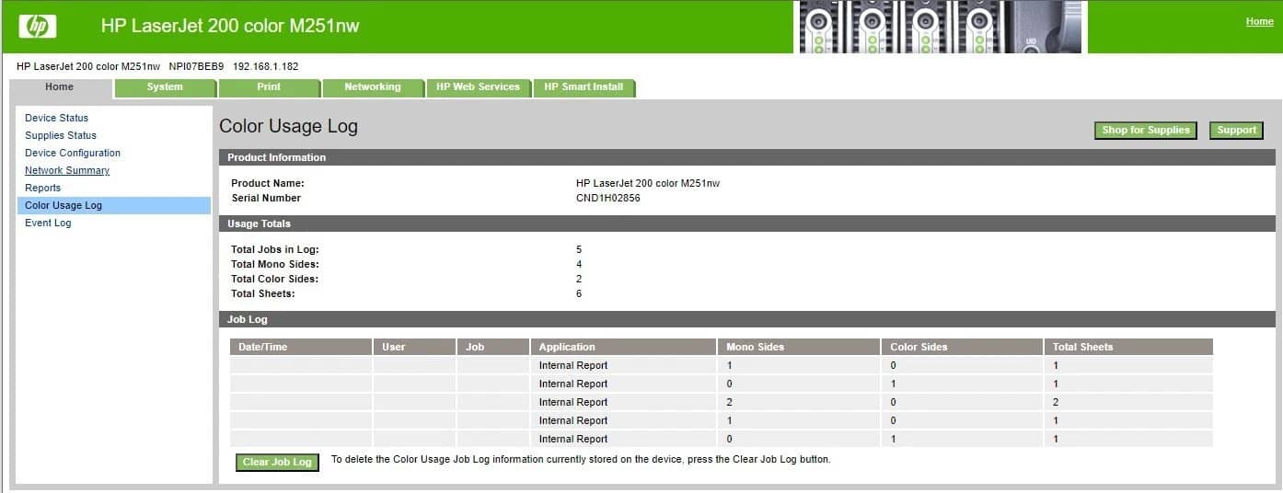Open Device Status in sidebar
This screenshot has width=1283, height=493.
pyautogui.click(x=57, y=118)
